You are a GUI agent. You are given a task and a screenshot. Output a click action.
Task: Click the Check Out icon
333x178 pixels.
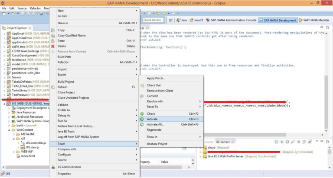tap(142, 85)
